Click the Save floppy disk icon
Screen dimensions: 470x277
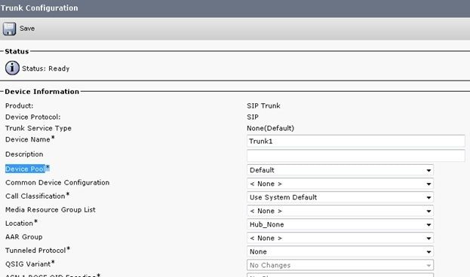[9, 29]
